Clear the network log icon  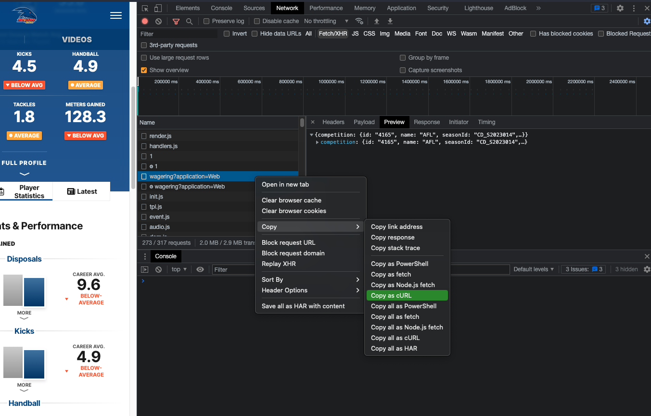pyautogui.click(x=158, y=21)
